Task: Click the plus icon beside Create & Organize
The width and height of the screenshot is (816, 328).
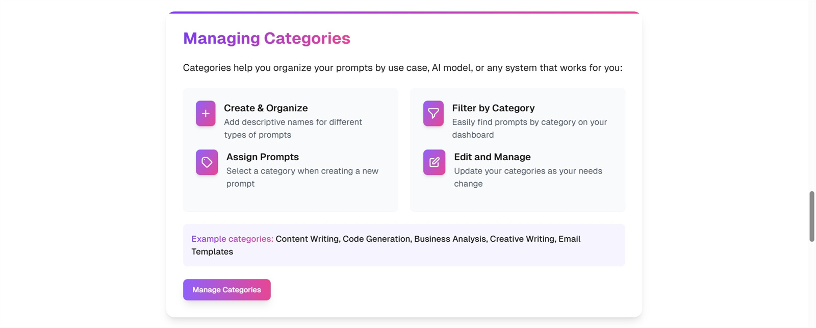Action: click(206, 113)
